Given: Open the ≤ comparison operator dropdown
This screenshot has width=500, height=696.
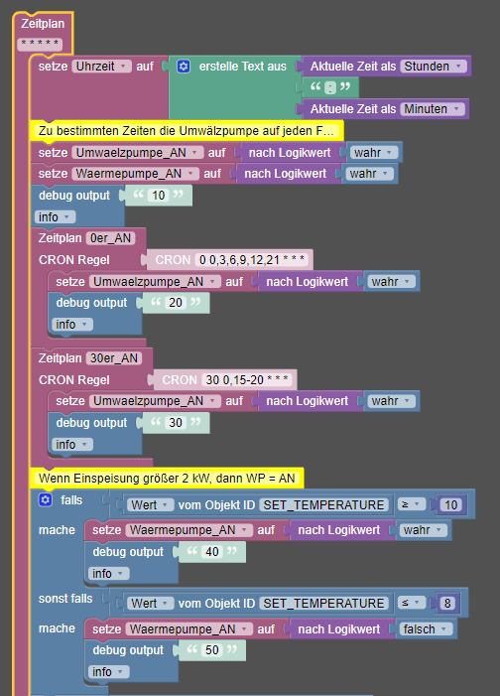Looking at the screenshot, I should click(x=412, y=603).
